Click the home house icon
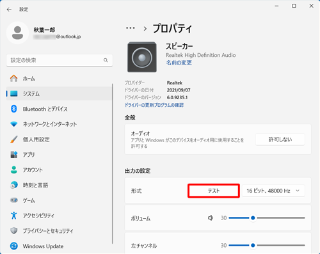 (x=14, y=78)
